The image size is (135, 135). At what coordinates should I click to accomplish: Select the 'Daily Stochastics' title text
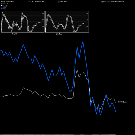click(x=7, y=2)
